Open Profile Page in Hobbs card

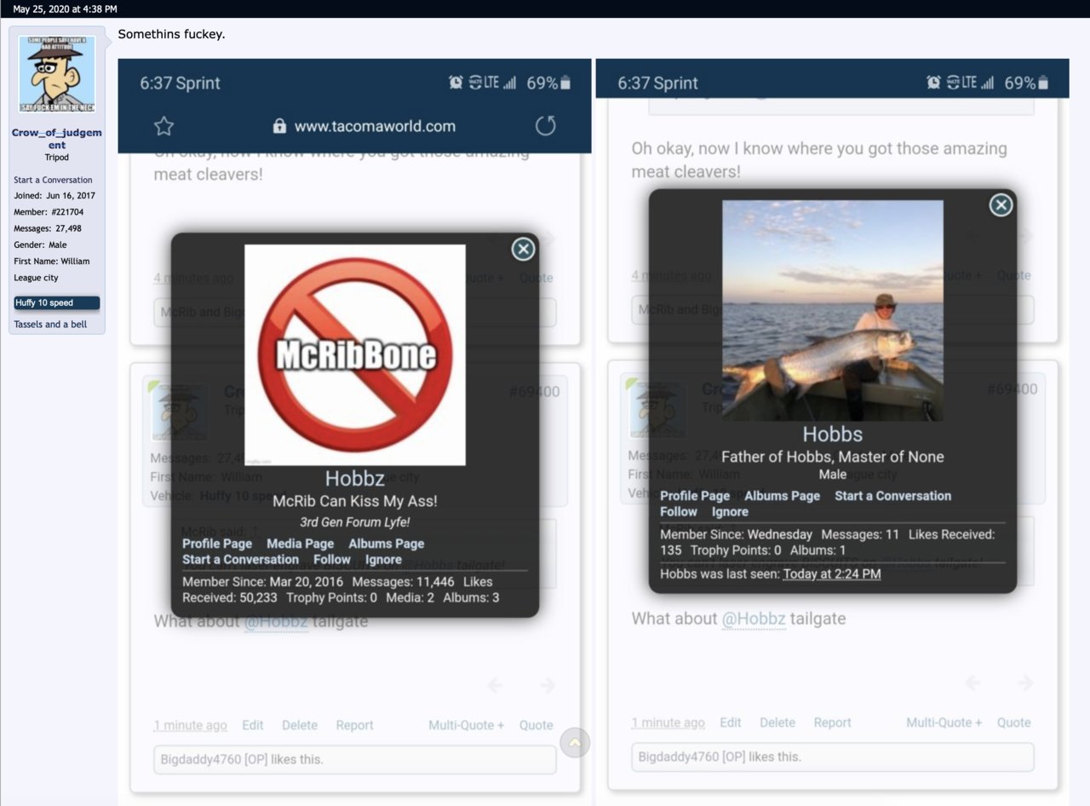click(695, 496)
